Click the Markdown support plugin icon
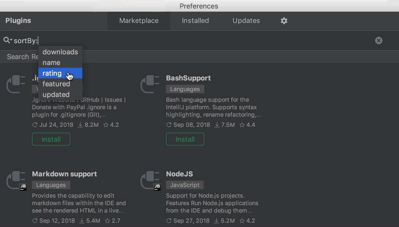This screenshot has height=227, width=399. (x=16, y=180)
